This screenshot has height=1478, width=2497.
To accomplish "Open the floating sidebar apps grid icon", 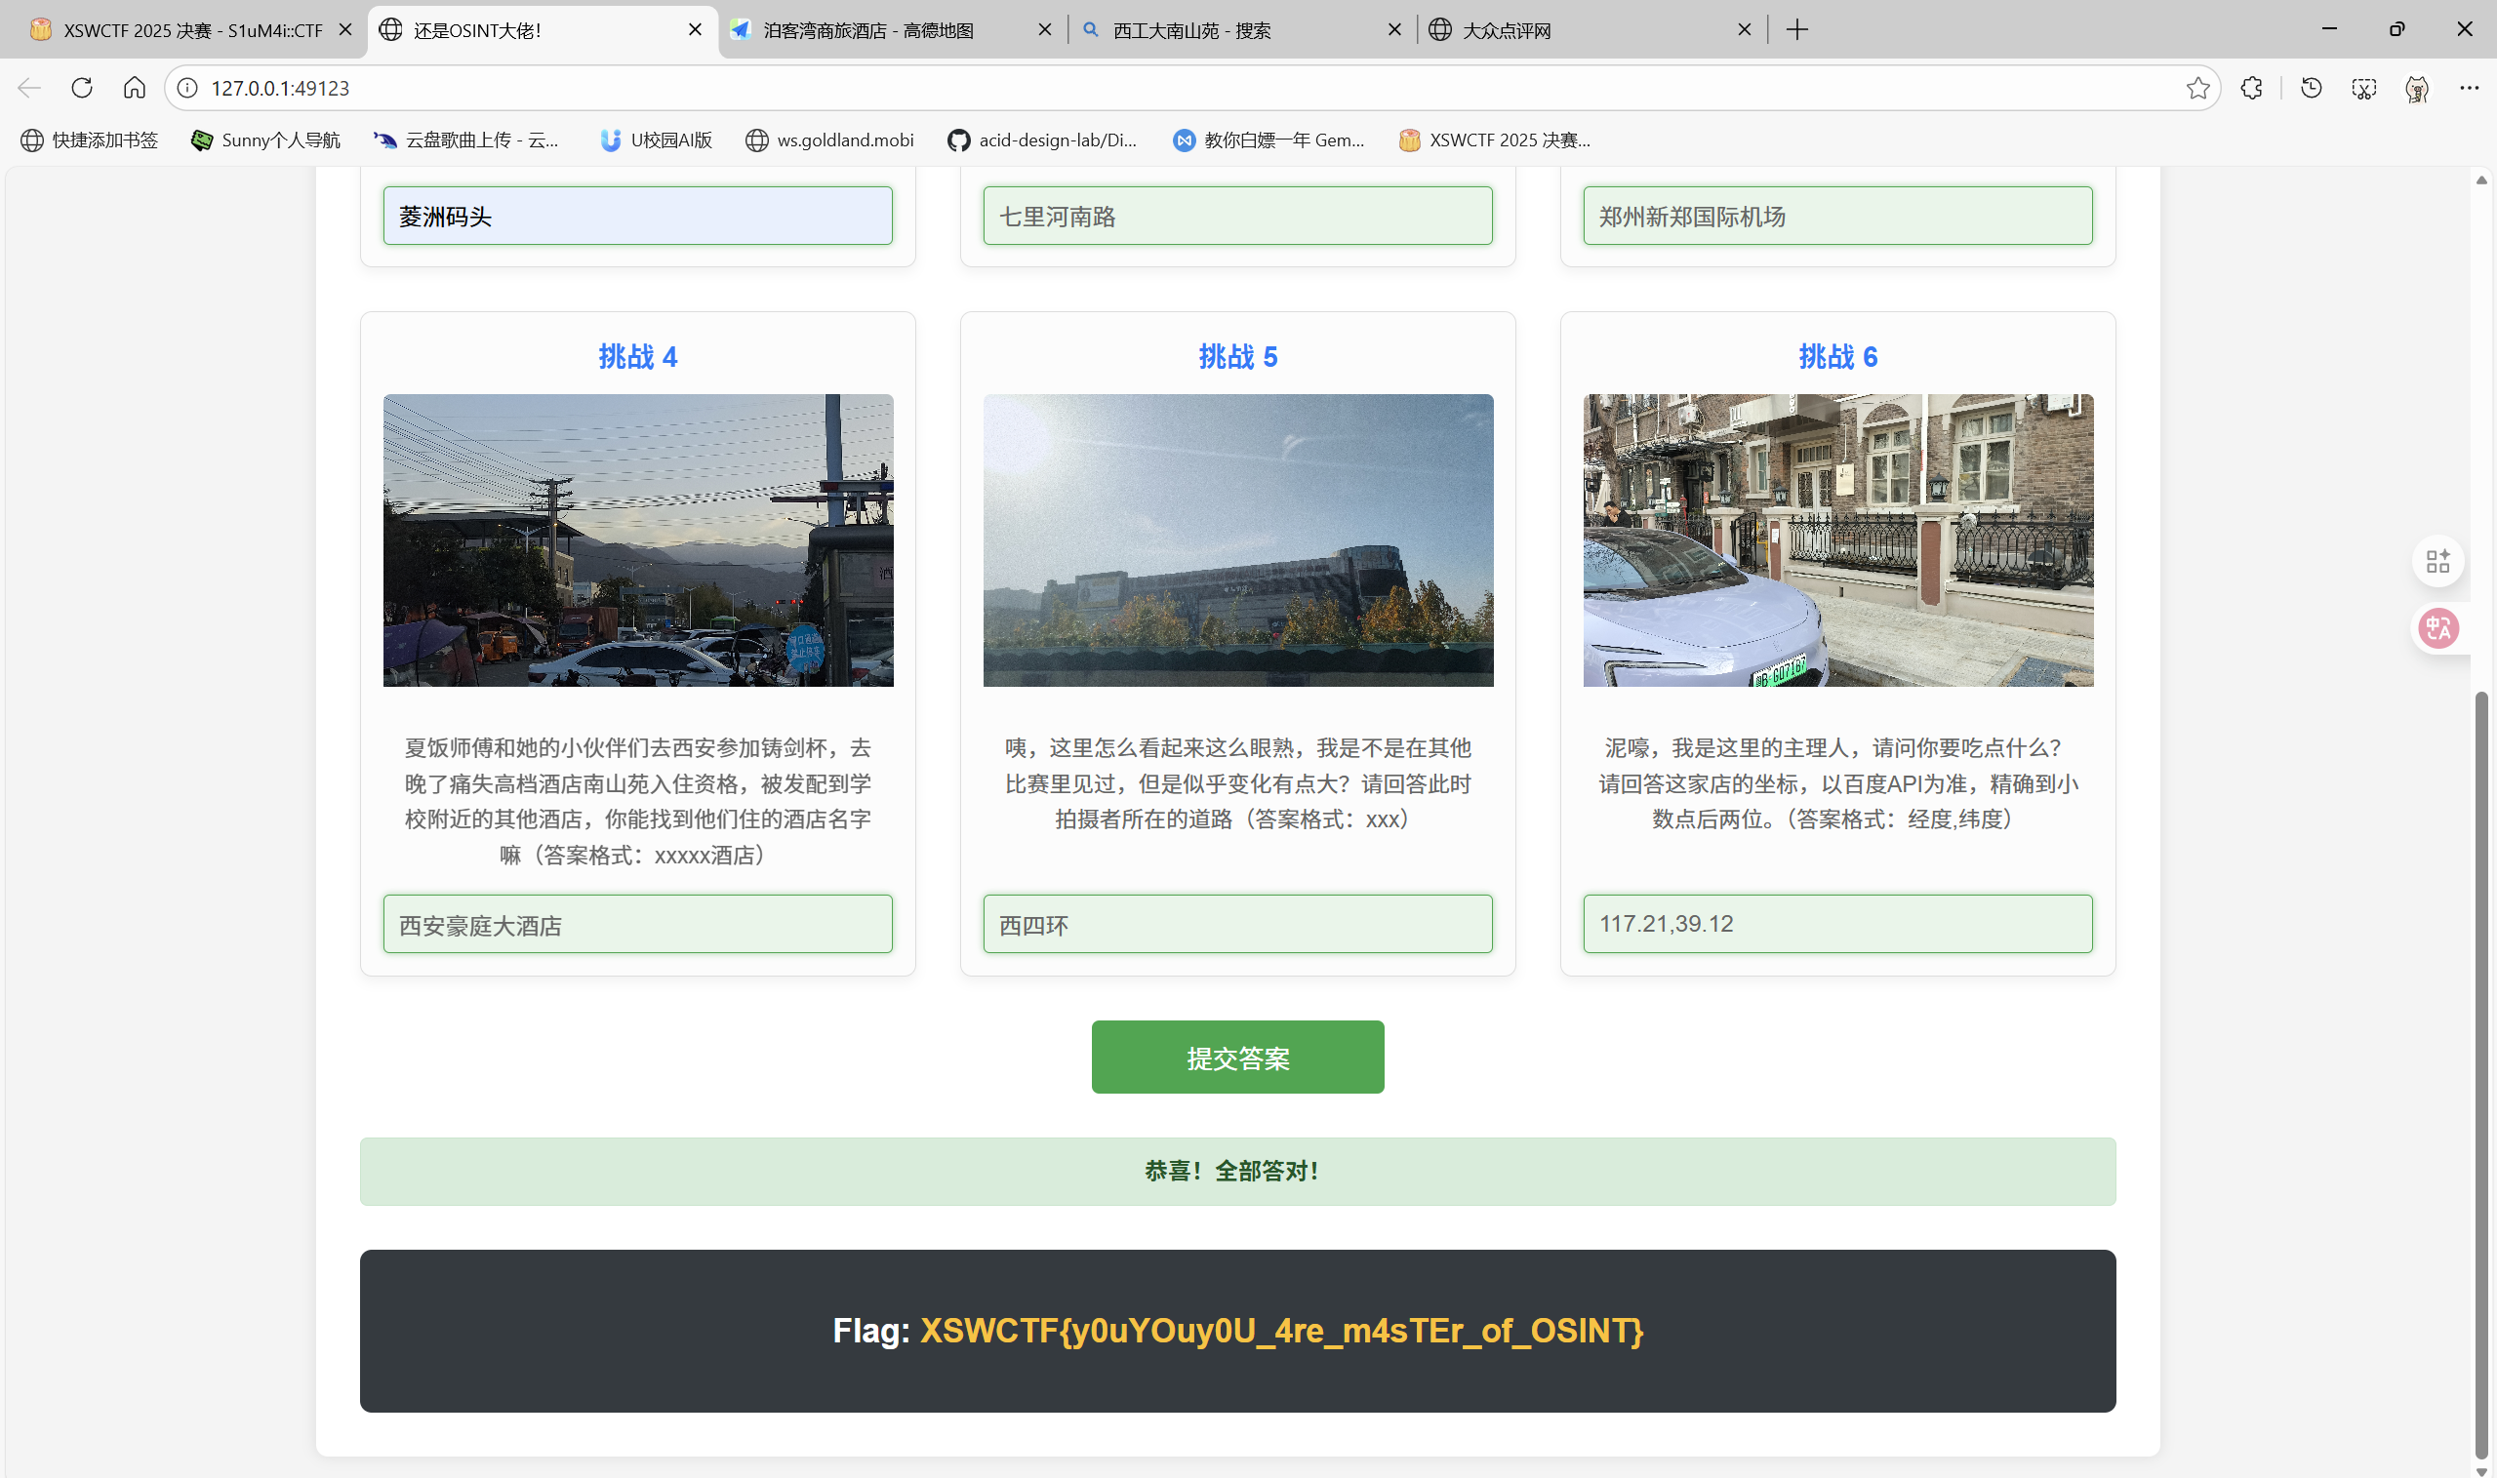I will 2437,561.
